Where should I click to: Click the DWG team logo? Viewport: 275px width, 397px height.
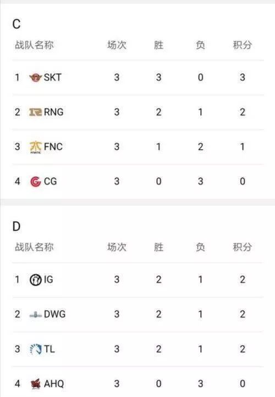35,315
